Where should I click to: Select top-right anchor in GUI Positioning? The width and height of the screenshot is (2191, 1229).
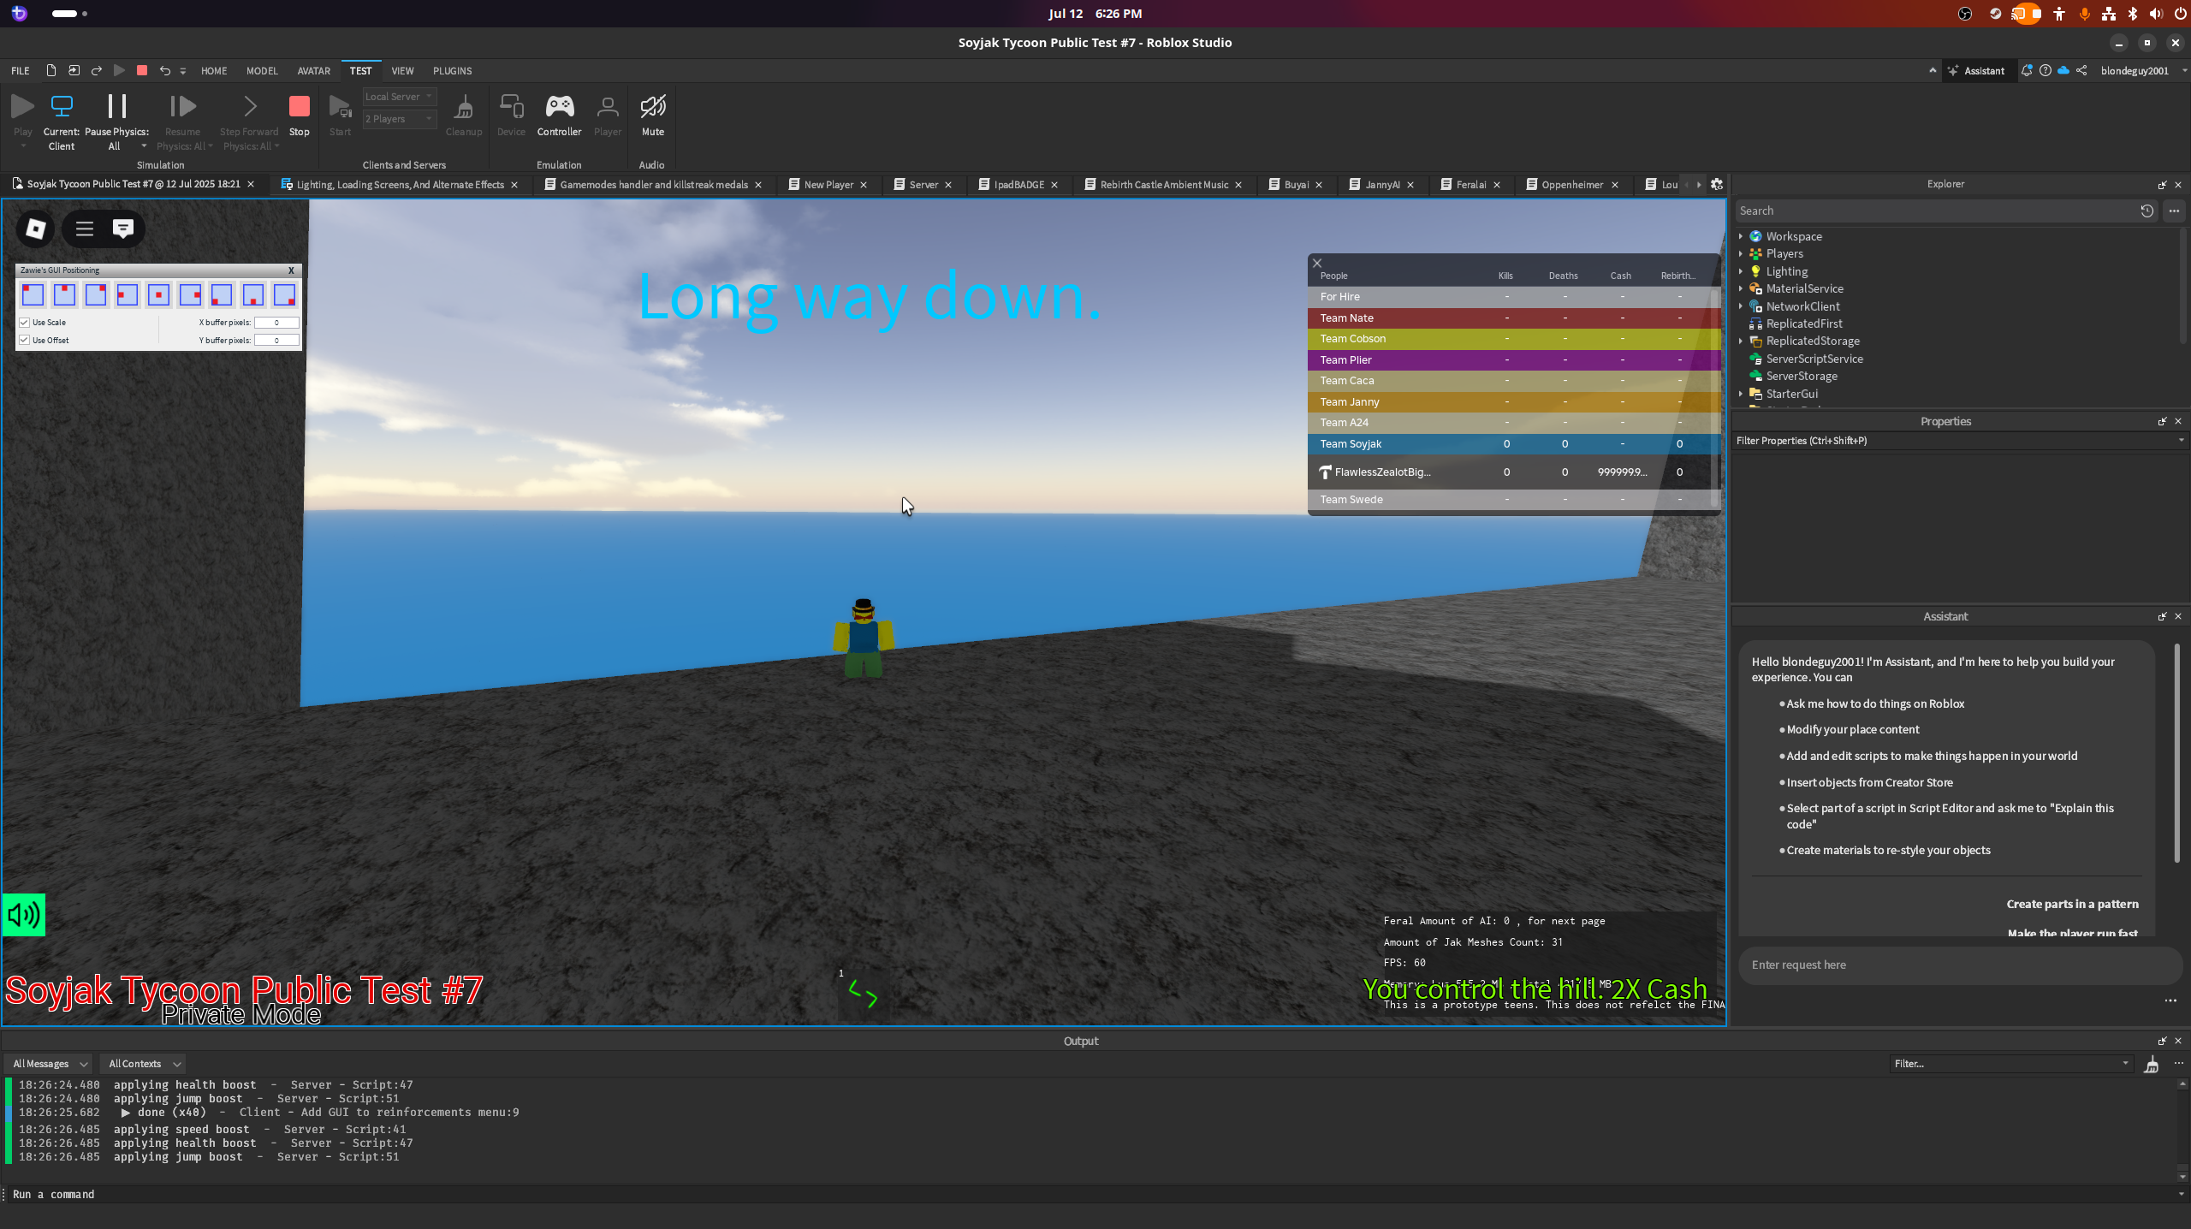coord(96,294)
